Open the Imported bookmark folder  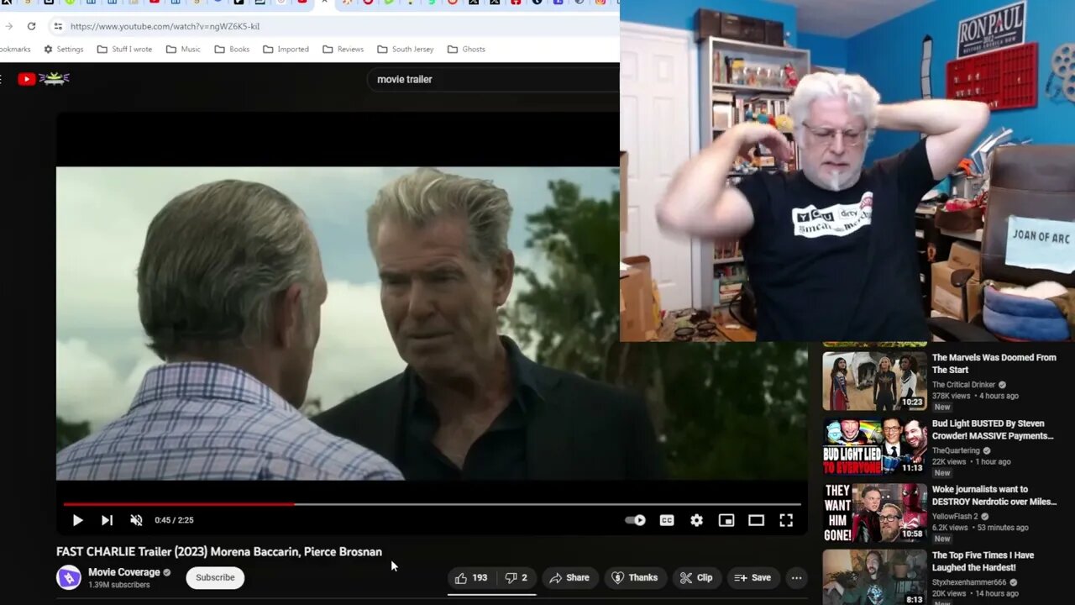pyautogui.click(x=286, y=49)
